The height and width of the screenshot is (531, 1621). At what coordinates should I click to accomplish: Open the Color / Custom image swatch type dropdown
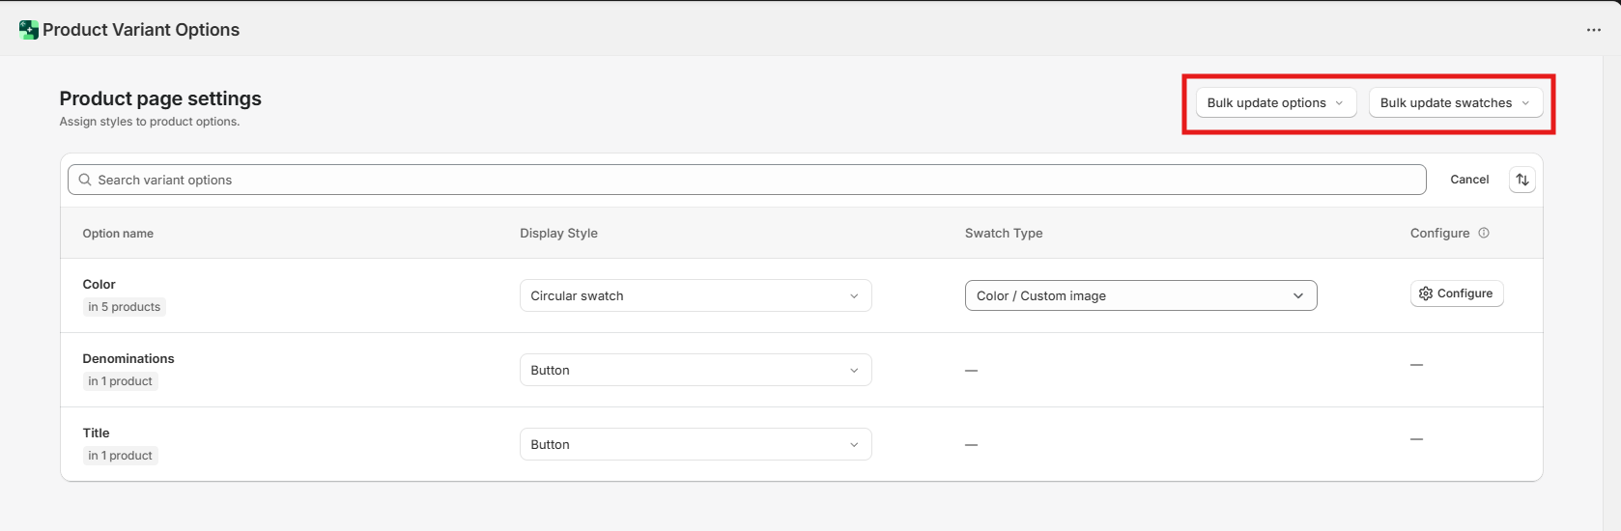click(x=1140, y=295)
